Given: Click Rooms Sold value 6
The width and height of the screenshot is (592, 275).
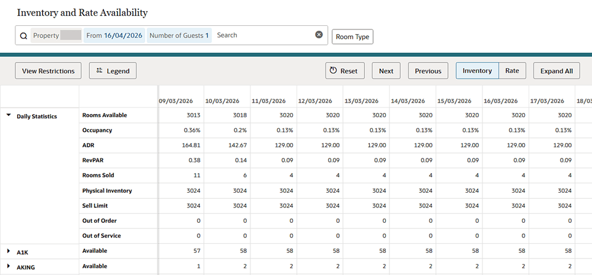Looking at the screenshot, I should click(x=245, y=176).
